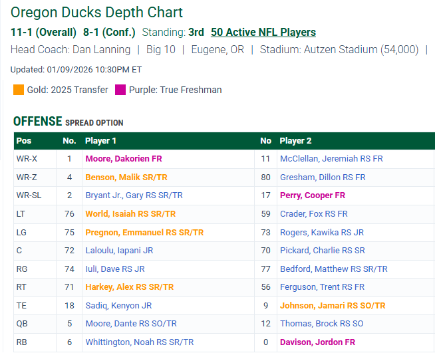Open Dave Iuli player link
Viewport: 437px width, 355px height.
tap(114, 269)
